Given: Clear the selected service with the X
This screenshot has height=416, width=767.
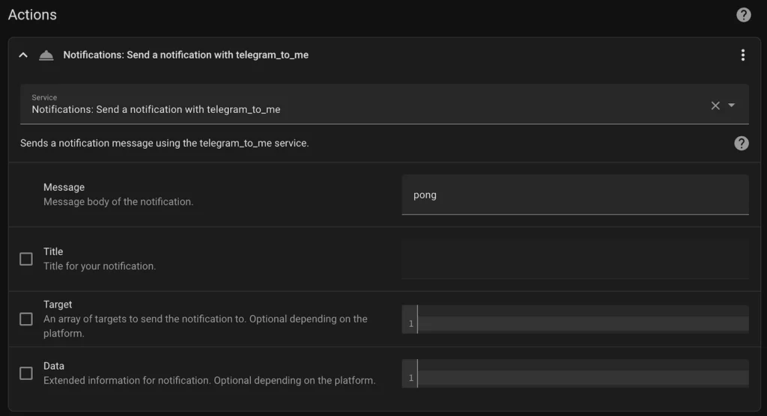Looking at the screenshot, I should tap(715, 105).
